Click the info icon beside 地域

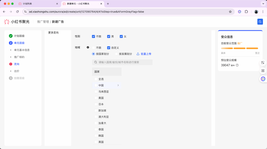(x=88, y=47)
